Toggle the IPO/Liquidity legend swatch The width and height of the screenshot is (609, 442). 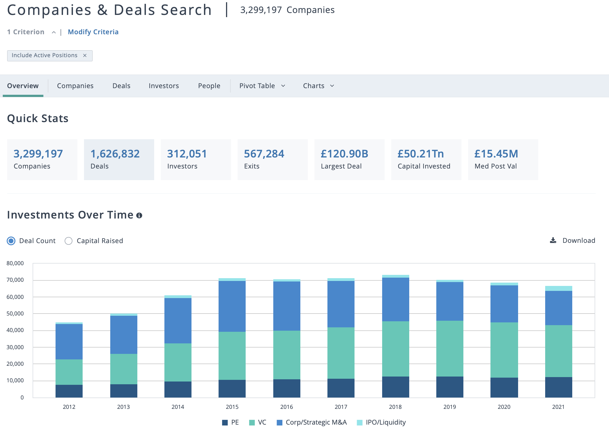[360, 423]
